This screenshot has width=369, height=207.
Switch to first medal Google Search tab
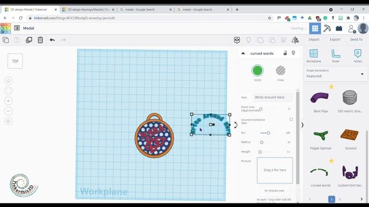[x=146, y=10]
